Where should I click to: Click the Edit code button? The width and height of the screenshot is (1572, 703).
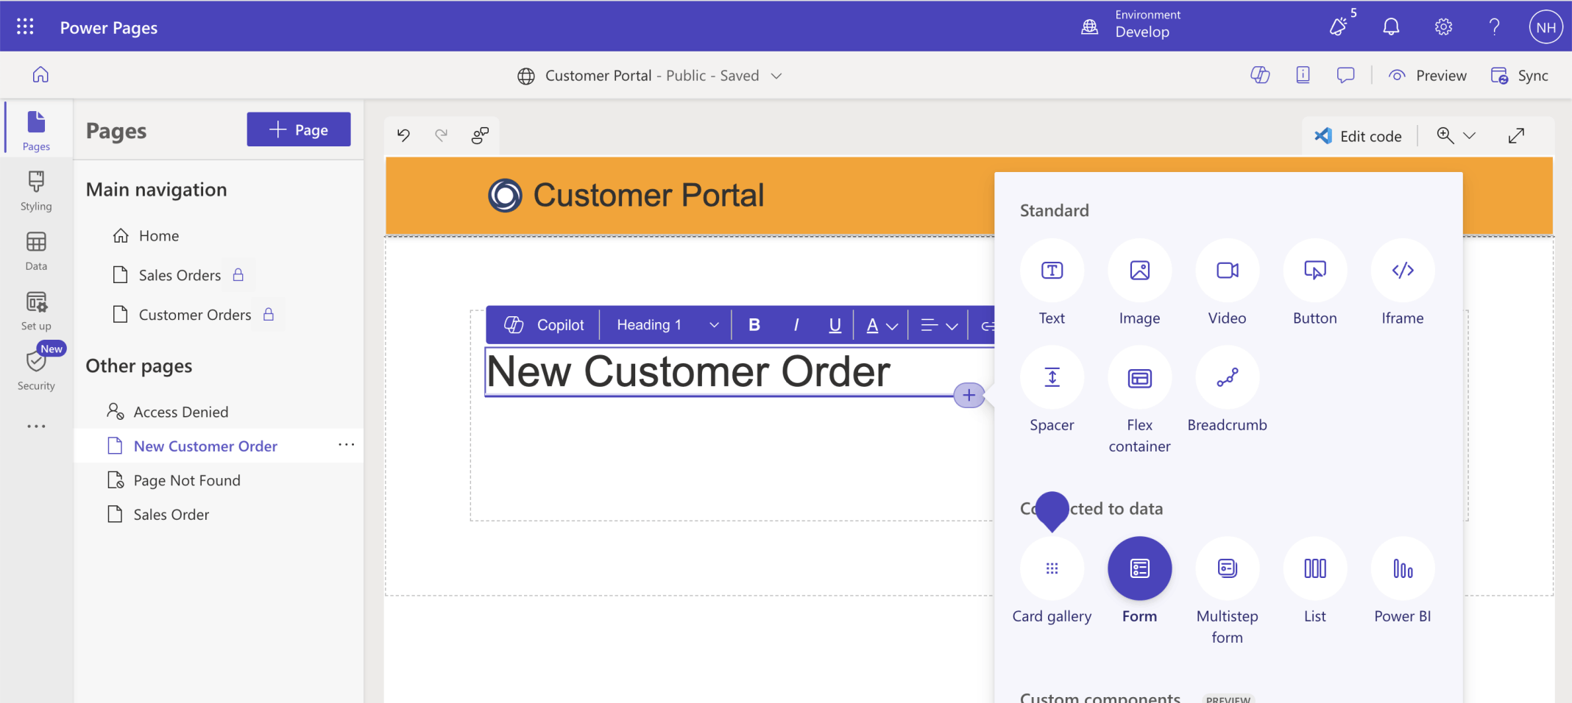point(1359,136)
